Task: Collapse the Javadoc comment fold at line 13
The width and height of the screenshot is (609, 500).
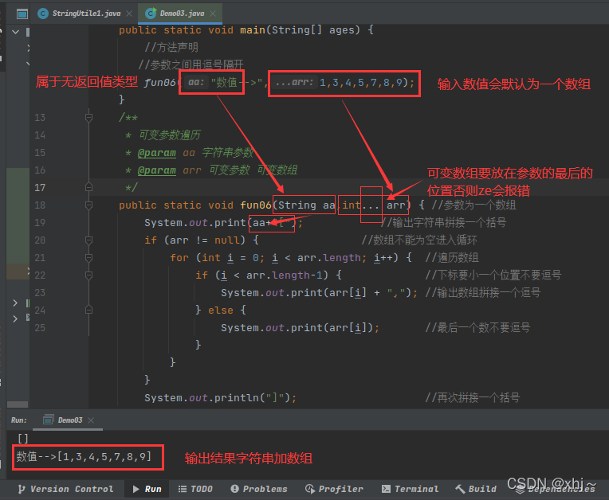Action: pyautogui.click(x=88, y=117)
